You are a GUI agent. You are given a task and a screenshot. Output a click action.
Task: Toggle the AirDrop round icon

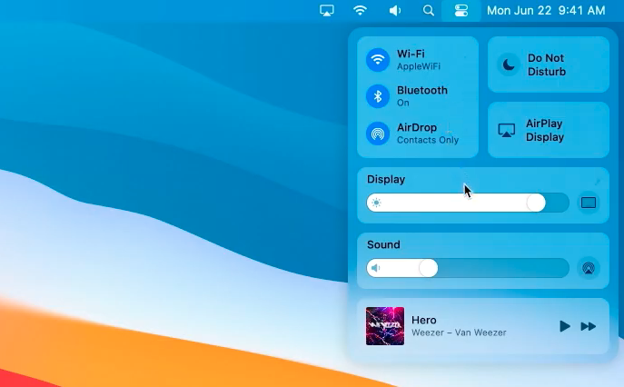377,134
